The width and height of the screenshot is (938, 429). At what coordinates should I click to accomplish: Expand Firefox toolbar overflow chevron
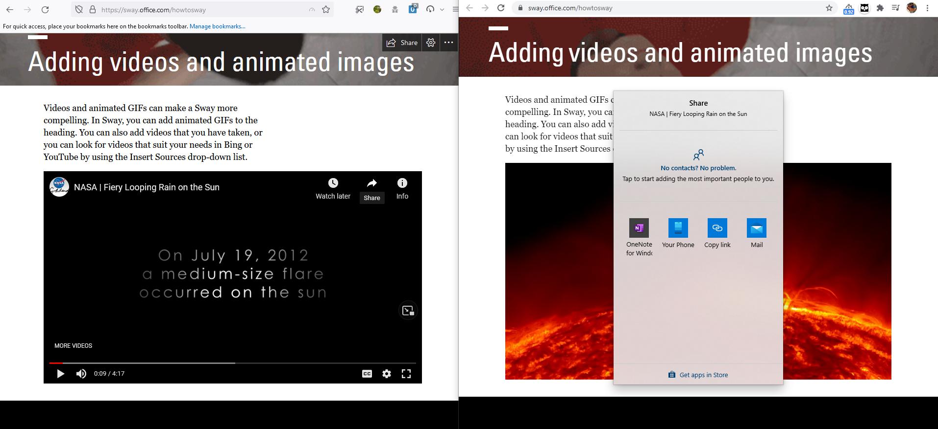click(442, 9)
